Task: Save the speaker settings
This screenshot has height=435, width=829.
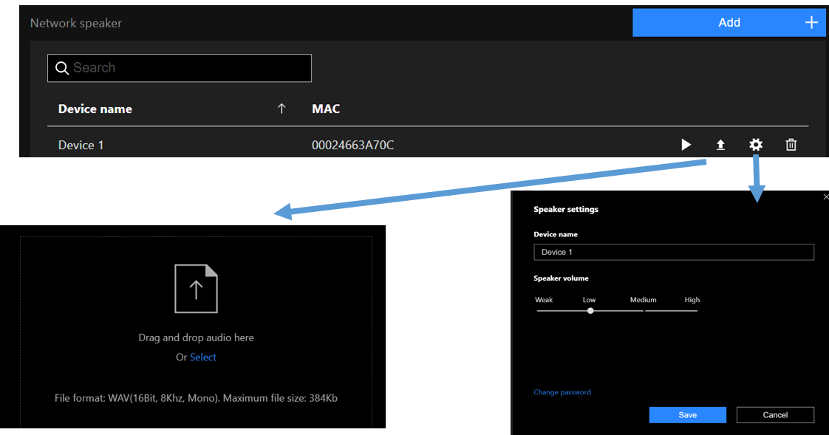Action: tap(687, 415)
